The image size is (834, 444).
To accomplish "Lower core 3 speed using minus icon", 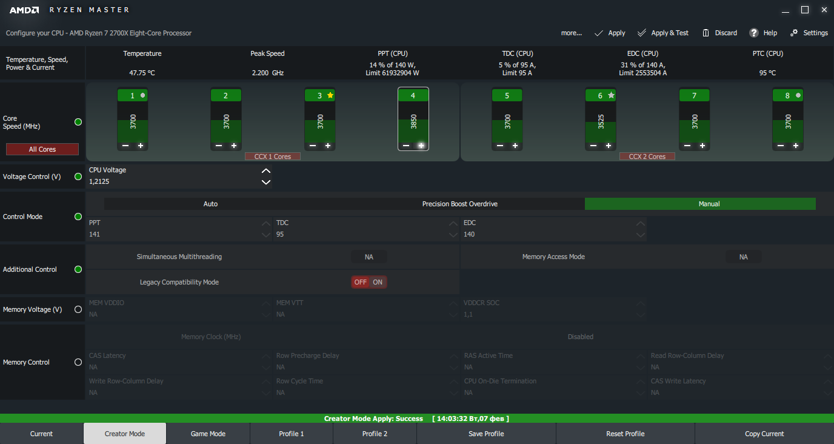I will point(313,146).
